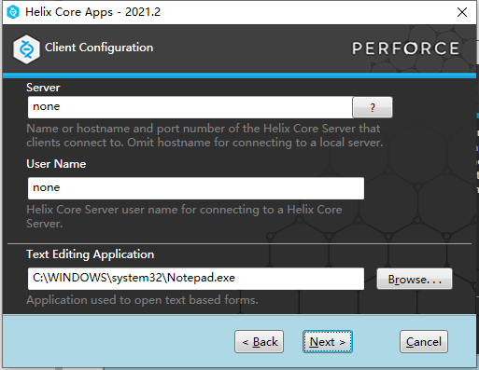Click the Text Editing Application path field
This screenshot has width=479, height=370.
point(196,279)
